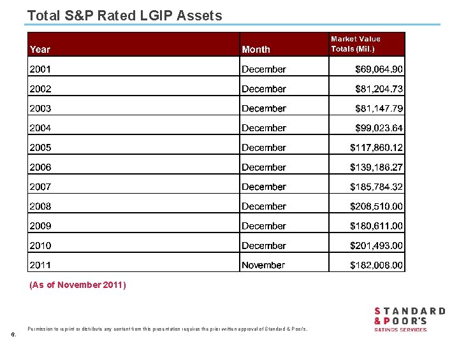This screenshot has height=344, width=459.
Task: Click the Standard & Poor's logo
Action: coord(409,319)
